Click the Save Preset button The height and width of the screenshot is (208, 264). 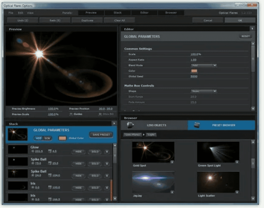[101, 135]
